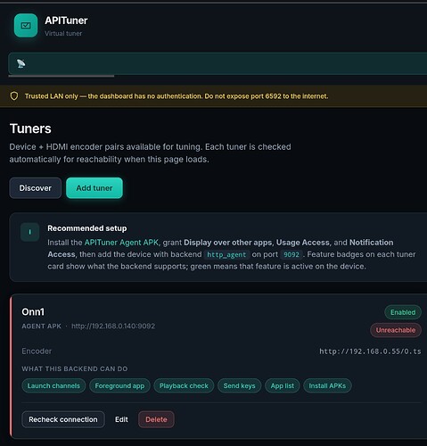Click the APITuner logo icon
Viewport: 427px width, 446px height.
[x=26, y=26]
